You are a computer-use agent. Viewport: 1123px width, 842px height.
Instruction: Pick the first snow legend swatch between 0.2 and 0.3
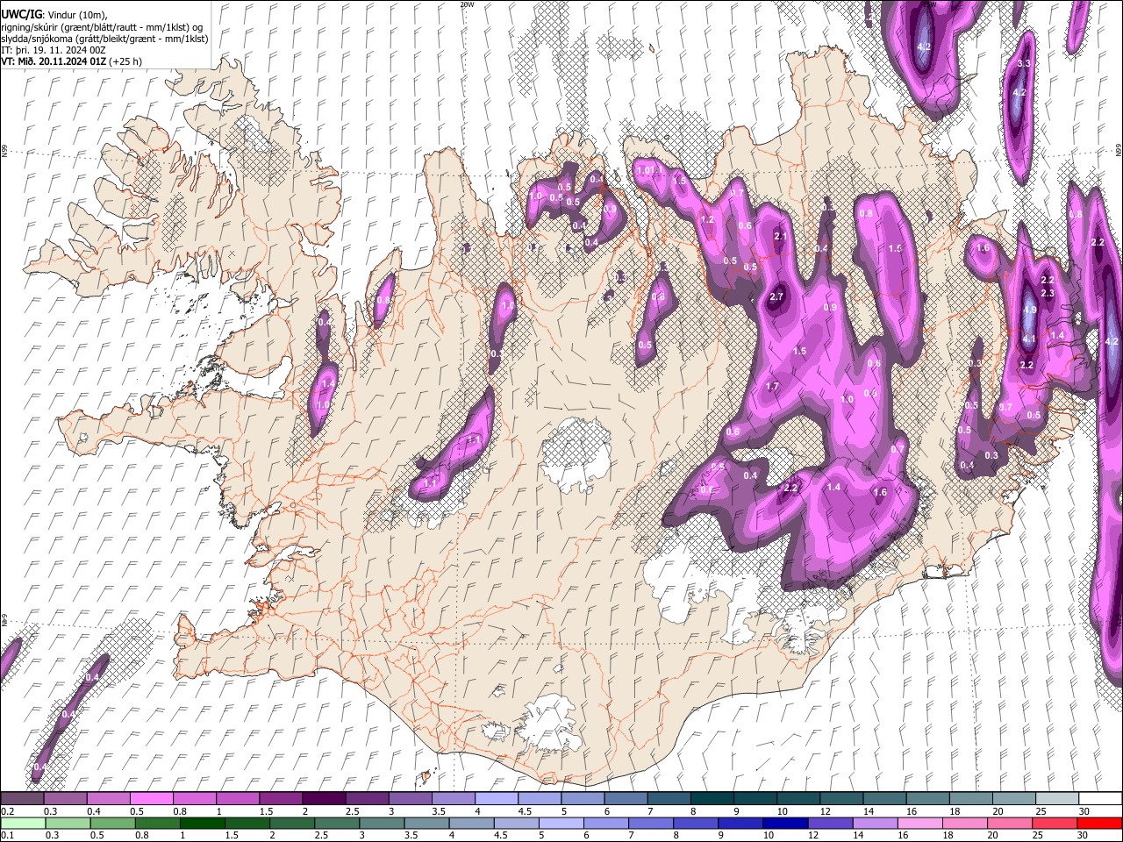click(x=22, y=799)
